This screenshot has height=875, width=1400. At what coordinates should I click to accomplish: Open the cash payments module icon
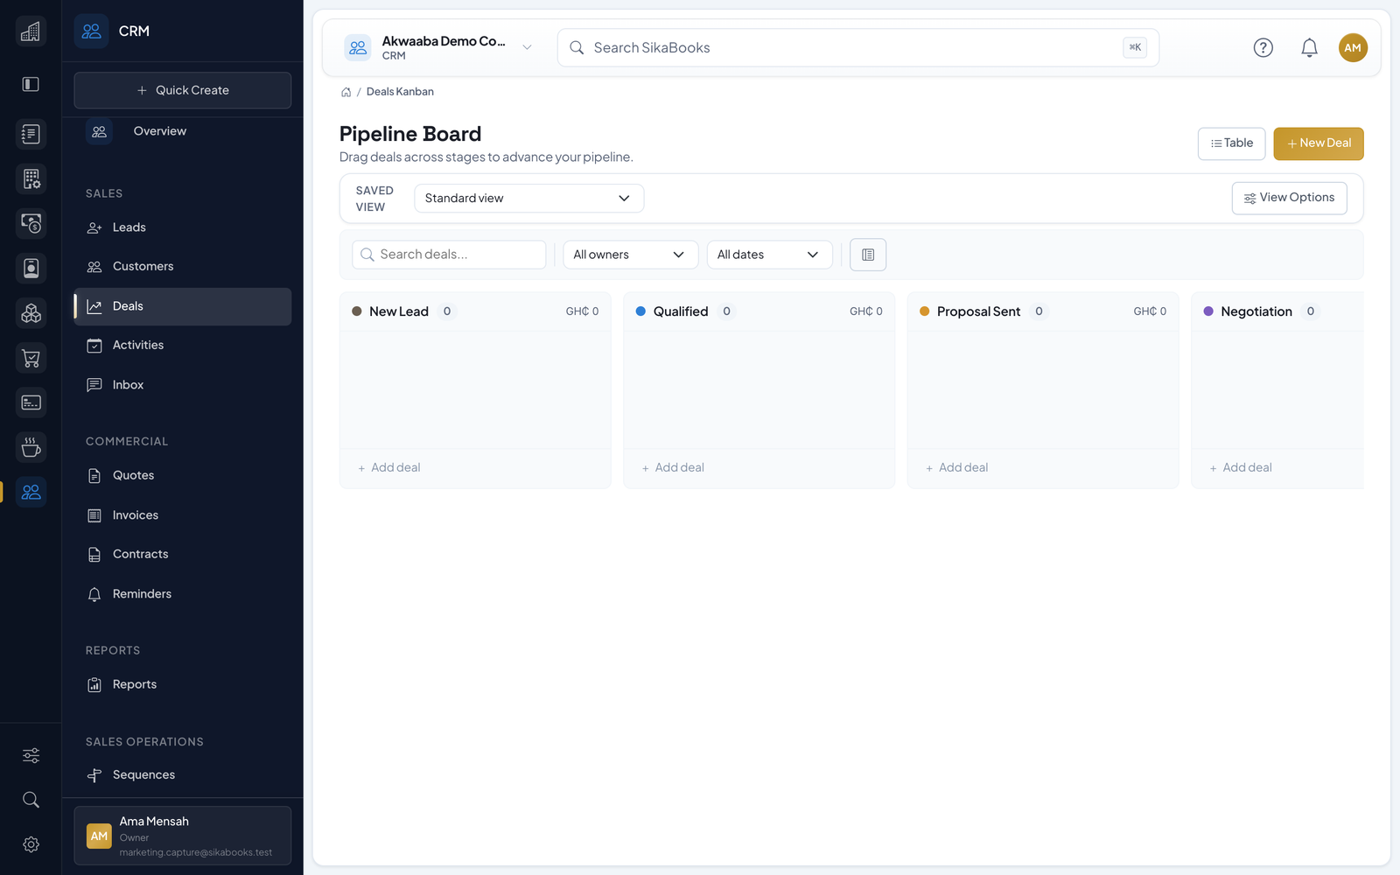pos(31,223)
